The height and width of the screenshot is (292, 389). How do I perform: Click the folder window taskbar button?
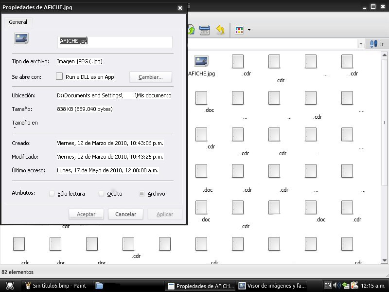[129, 286]
